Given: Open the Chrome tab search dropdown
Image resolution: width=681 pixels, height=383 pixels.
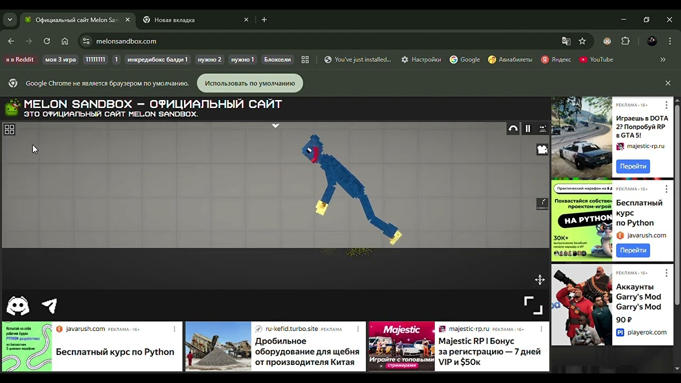Looking at the screenshot, I should pyautogui.click(x=10, y=20).
